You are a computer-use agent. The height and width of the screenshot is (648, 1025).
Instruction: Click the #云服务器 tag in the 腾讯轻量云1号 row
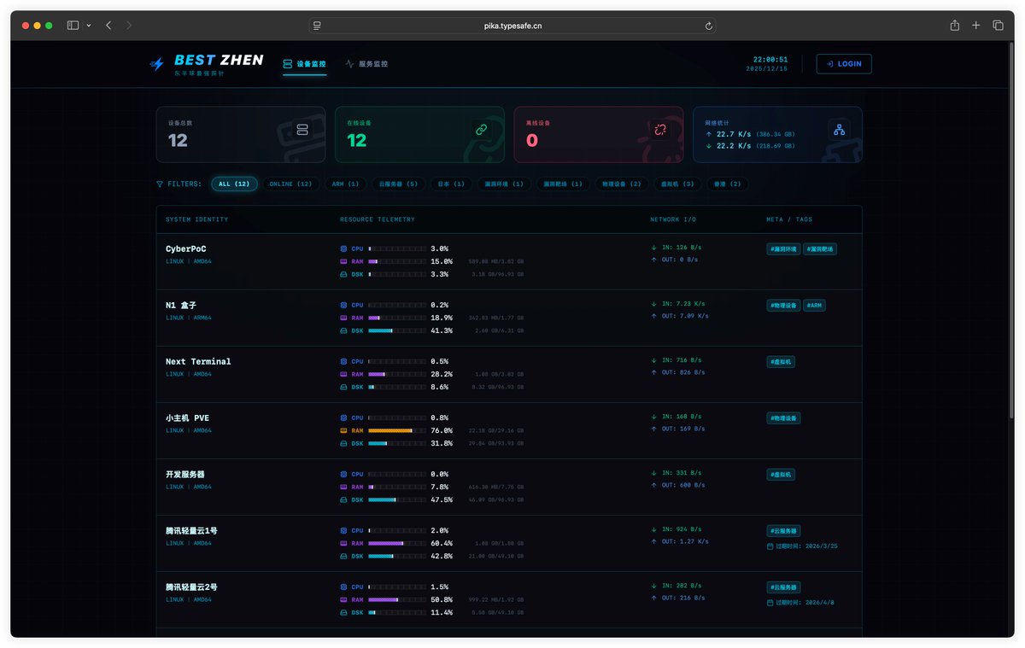click(x=783, y=530)
